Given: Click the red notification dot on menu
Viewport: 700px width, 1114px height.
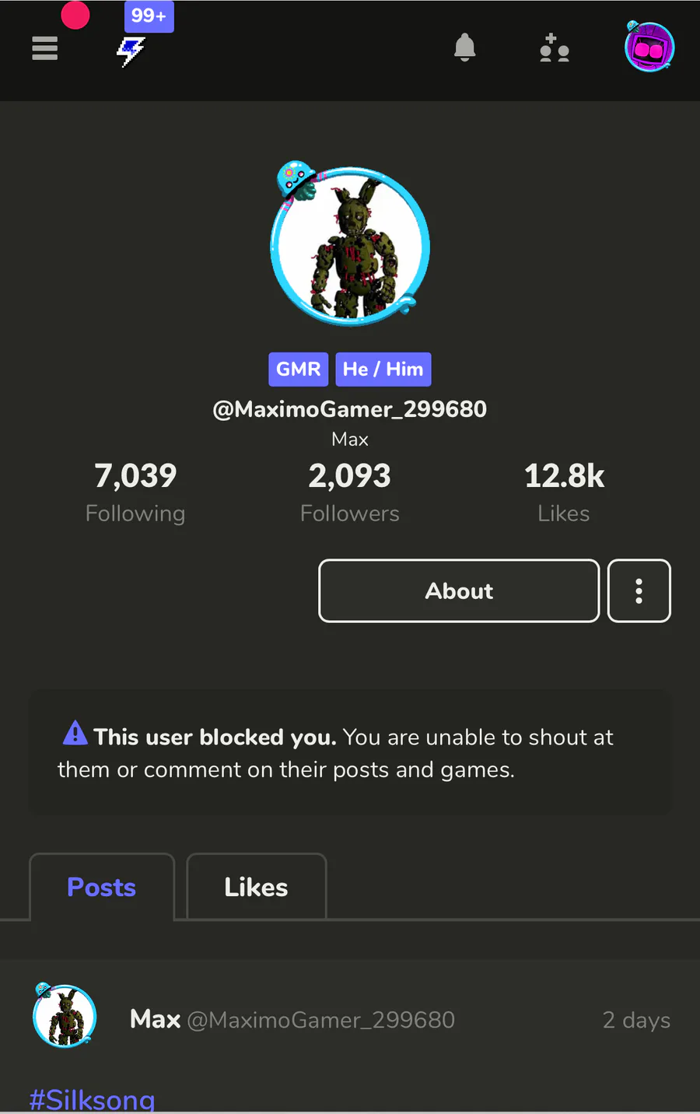Looking at the screenshot, I should click(75, 15).
